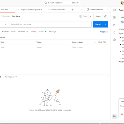124x124 pixels.
Task: Click the Value column header
Action: 39,42
